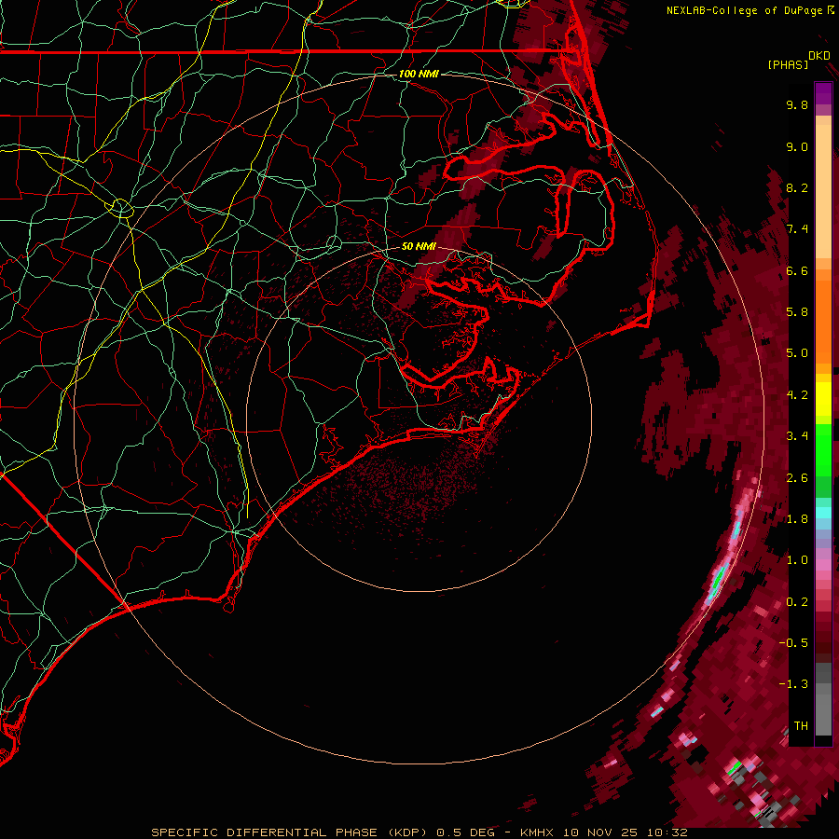
Task: Click the 7.4 value on the color scale
Action: pyautogui.click(x=797, y=229)
